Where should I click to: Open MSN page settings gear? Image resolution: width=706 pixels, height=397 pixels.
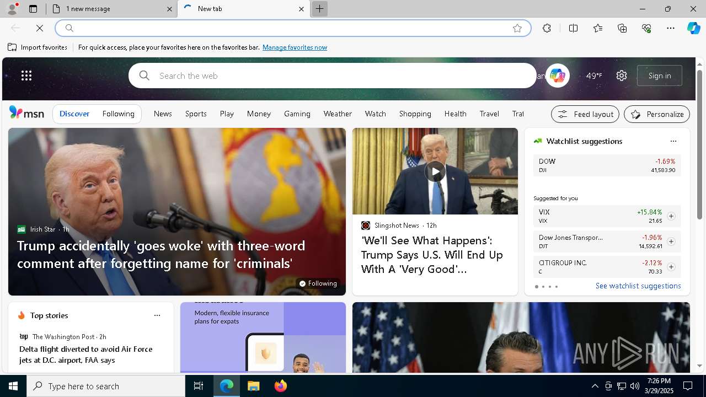coord(622,76)
